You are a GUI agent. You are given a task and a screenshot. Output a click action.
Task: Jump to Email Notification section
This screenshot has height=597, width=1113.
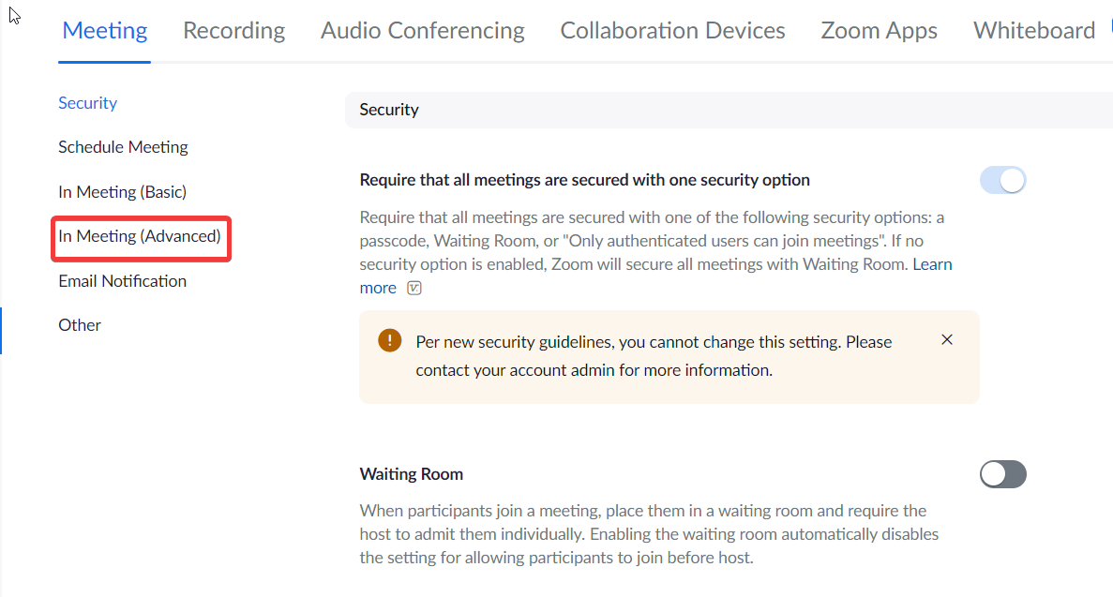[122, 281]
